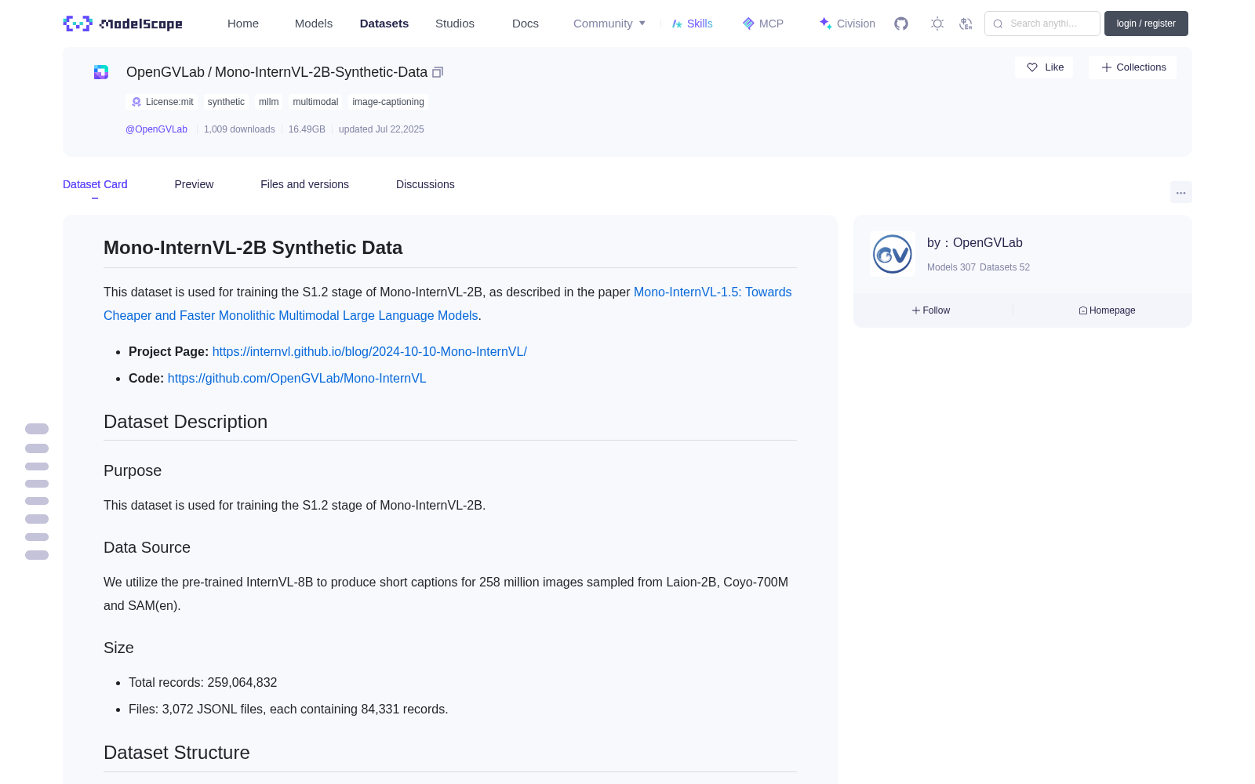Focus the search anything field

(1042, 24)
